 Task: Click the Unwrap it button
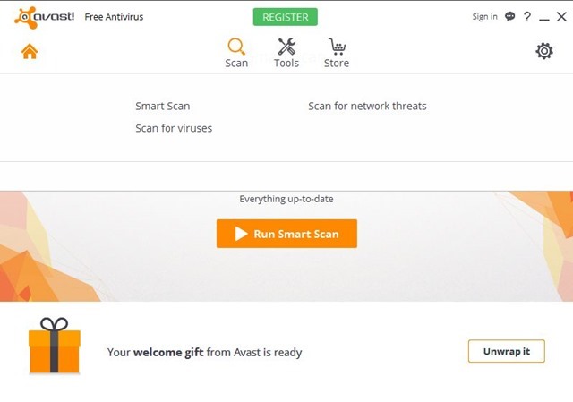[506, 351]
